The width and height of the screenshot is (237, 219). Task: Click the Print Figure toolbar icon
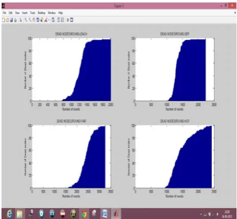pos(15,20)
